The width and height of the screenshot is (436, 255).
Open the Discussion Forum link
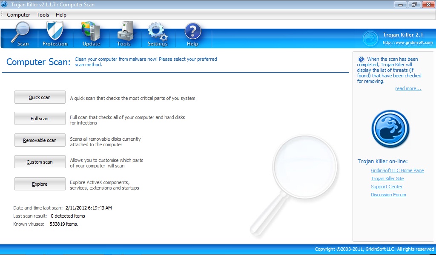click(388, 195)
